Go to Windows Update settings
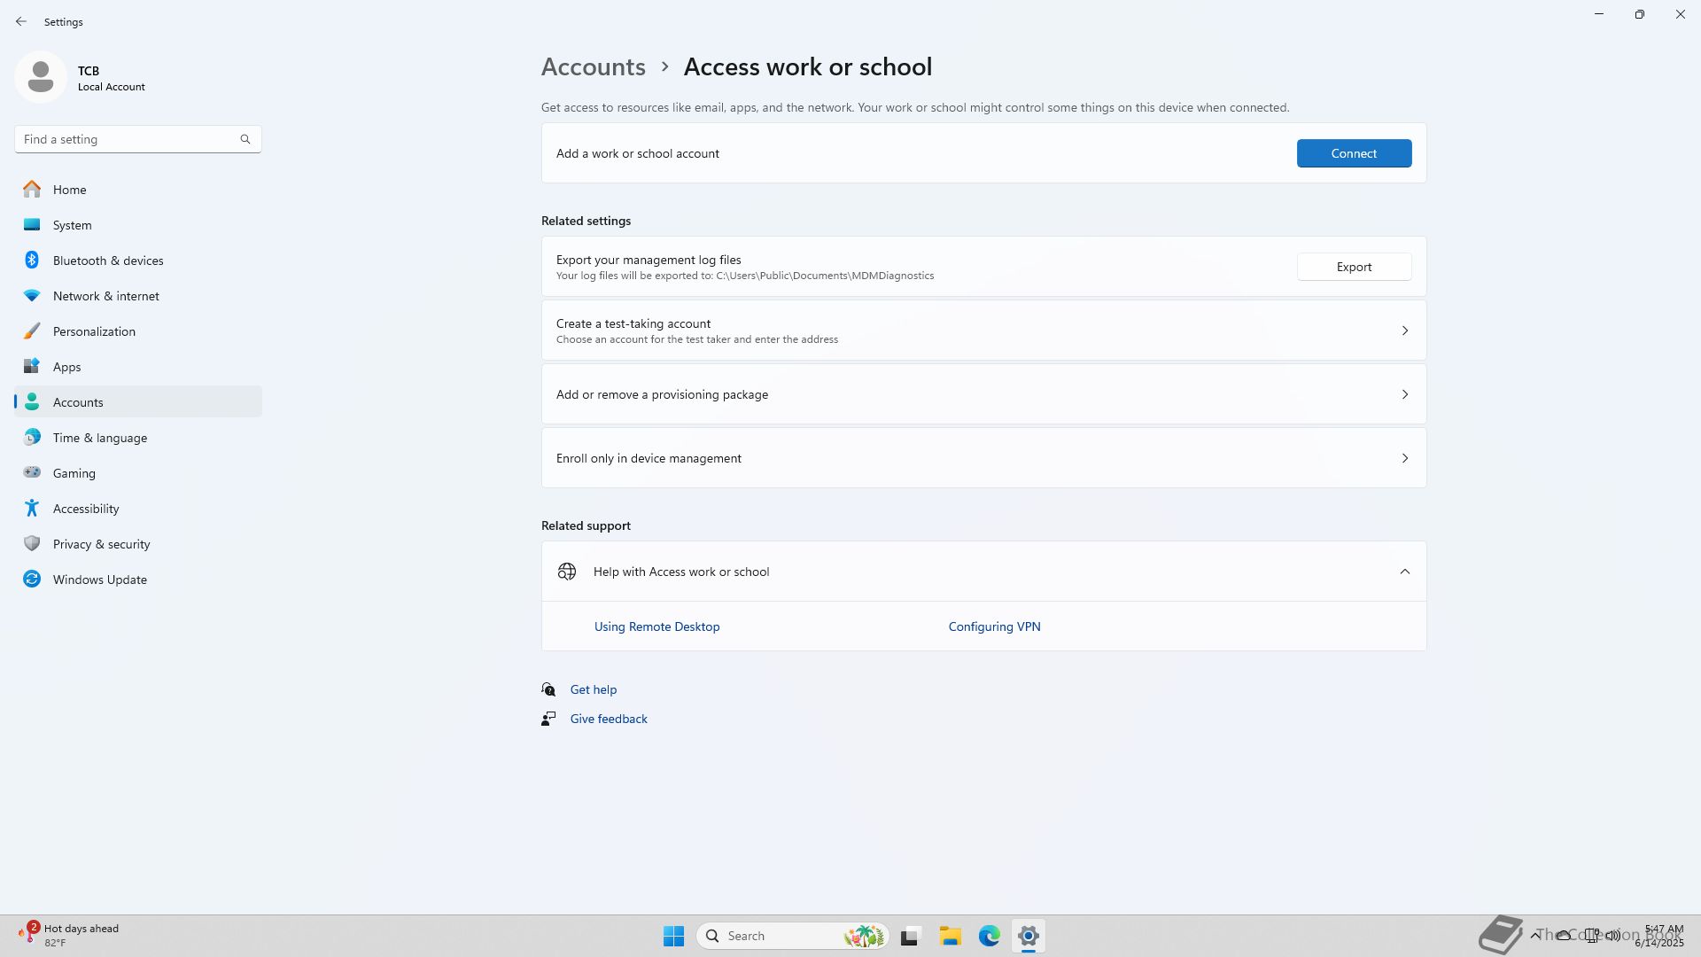This screenshot has height=957, width=1701. pyautogui.click(x=99, y=580)
